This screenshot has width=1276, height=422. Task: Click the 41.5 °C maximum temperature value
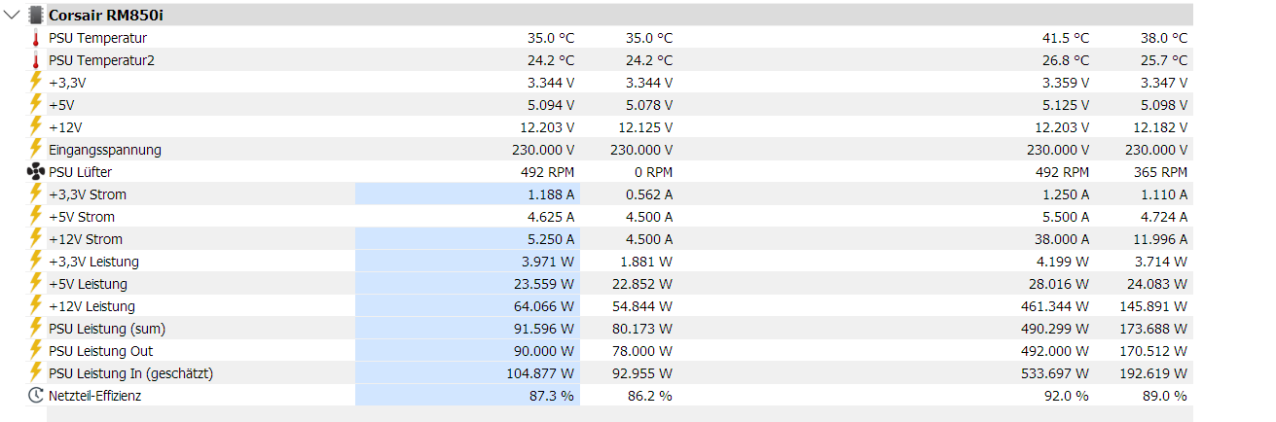(1066, 38)
